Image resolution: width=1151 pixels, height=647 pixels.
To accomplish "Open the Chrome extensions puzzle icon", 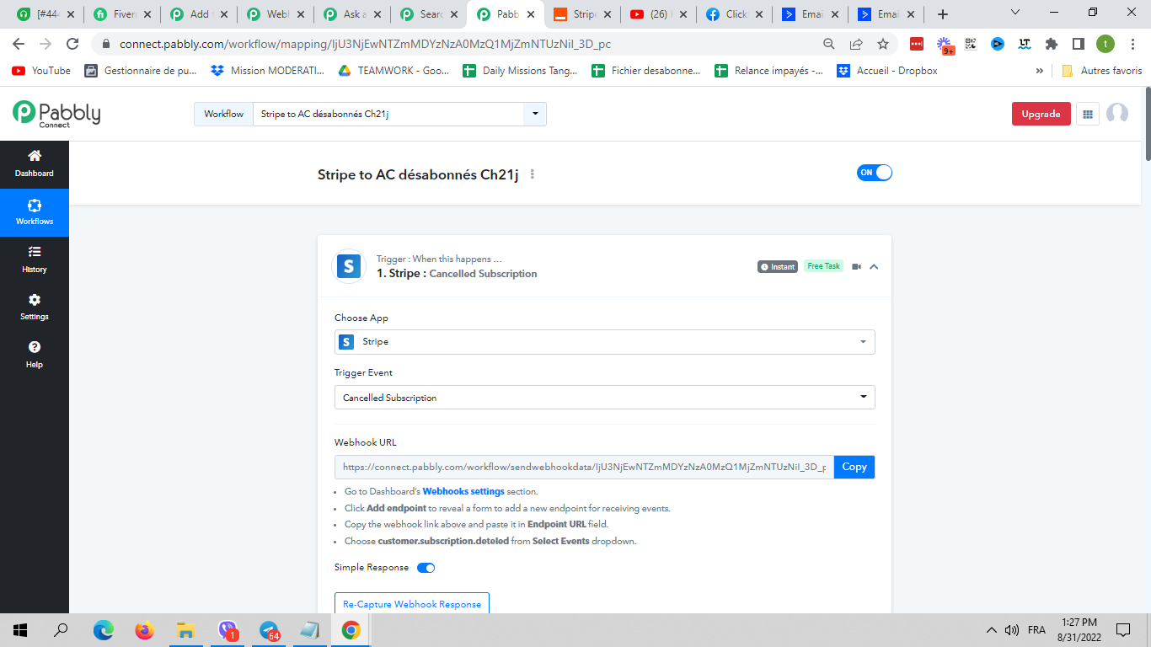I will [1052, 44].
